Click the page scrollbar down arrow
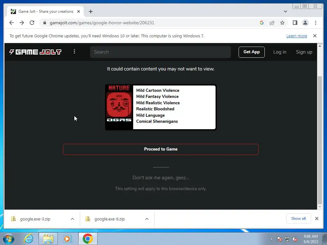 click(x=320, y=207)
